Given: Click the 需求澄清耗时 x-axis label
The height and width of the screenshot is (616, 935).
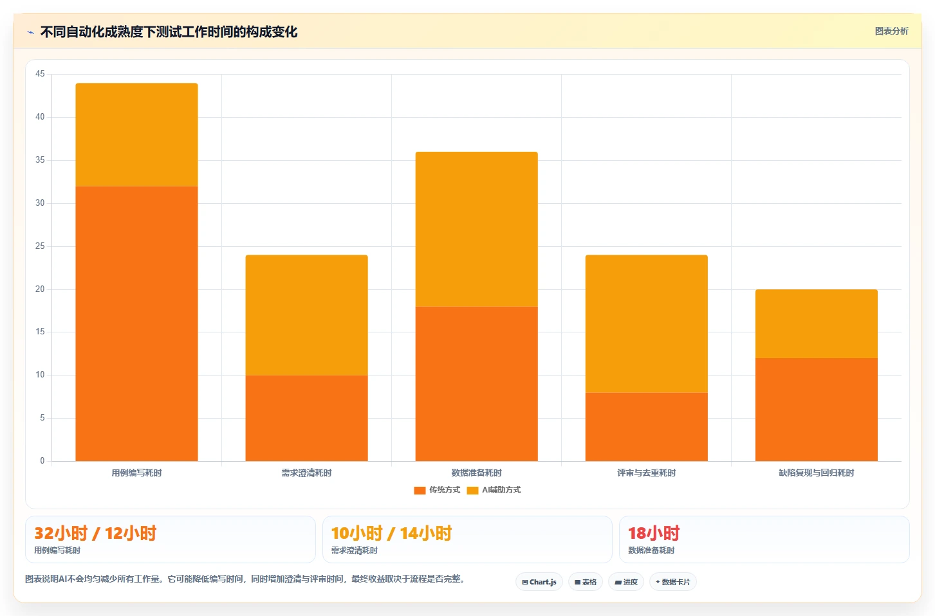Looking at the screenshot, I should click(x=306, y=473).
